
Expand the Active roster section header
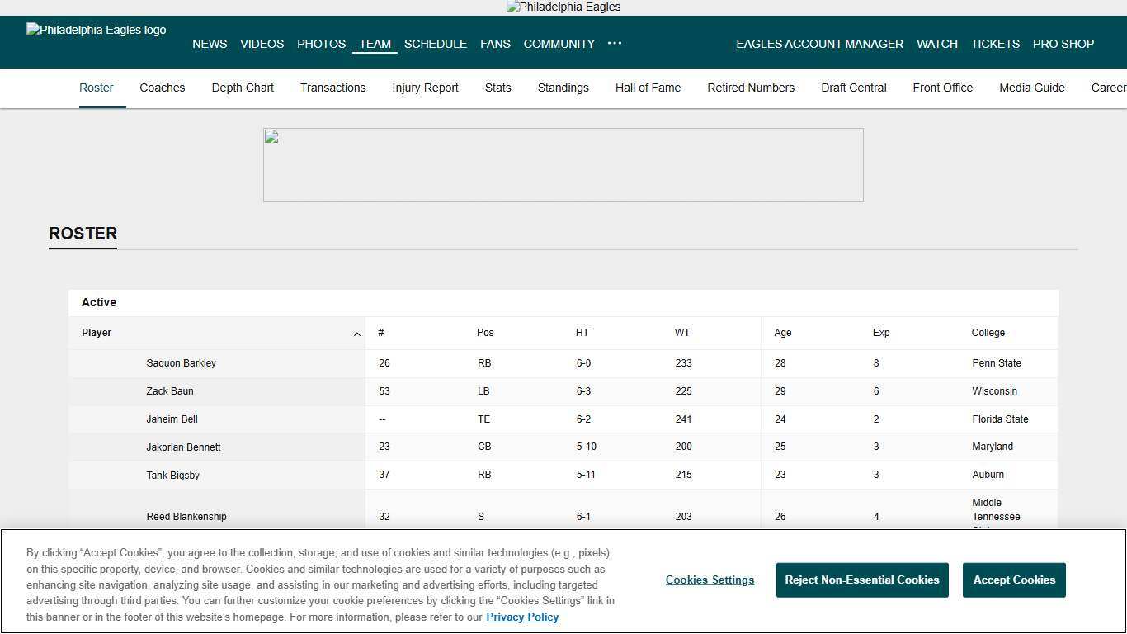point(99,302)
